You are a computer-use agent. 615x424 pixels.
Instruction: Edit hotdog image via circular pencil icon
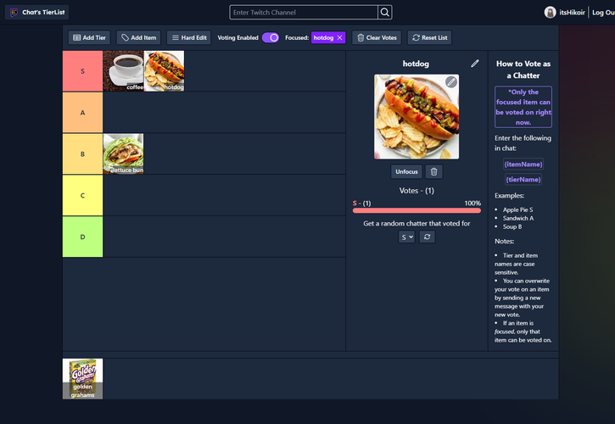click(451, 82)
